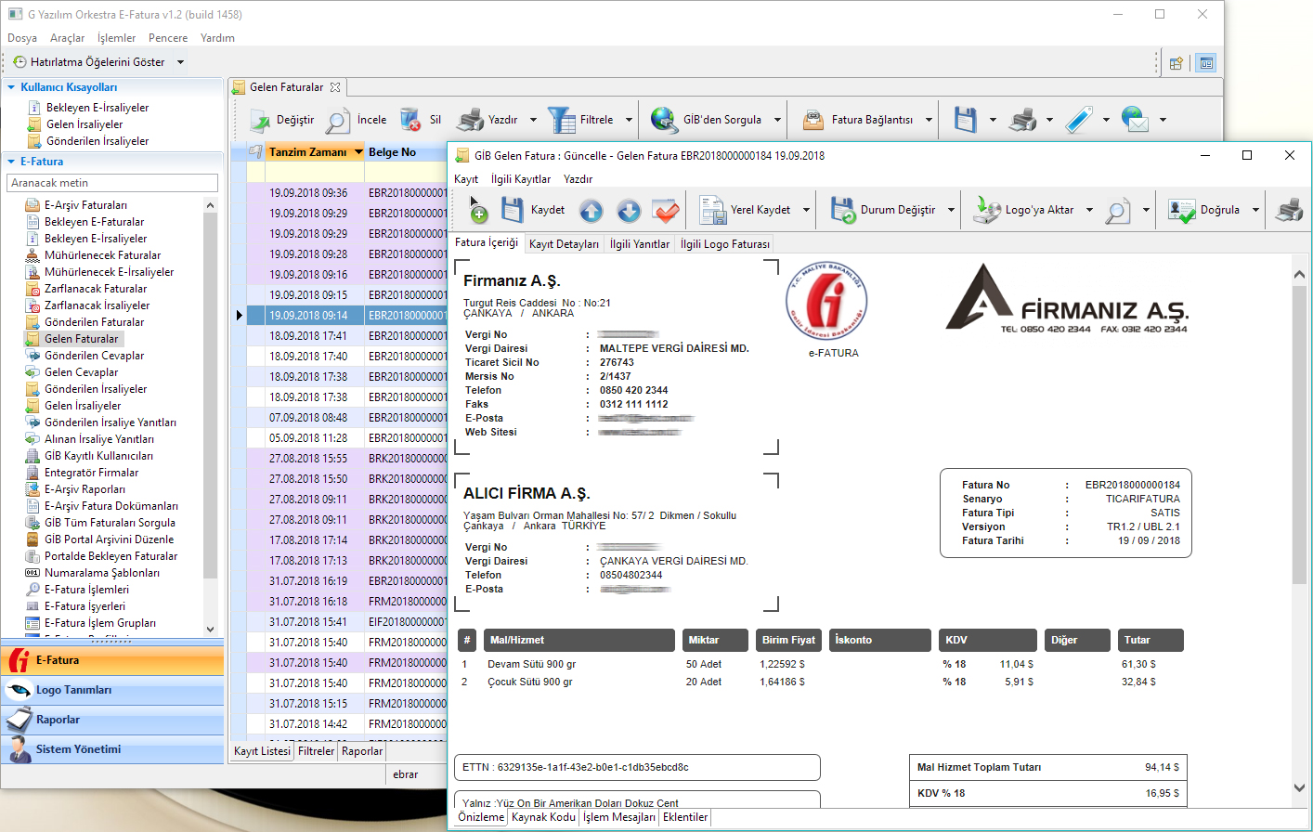Click the Aranacak metin search field
Screen dimensions: 1313x832
tap(112, 183)
